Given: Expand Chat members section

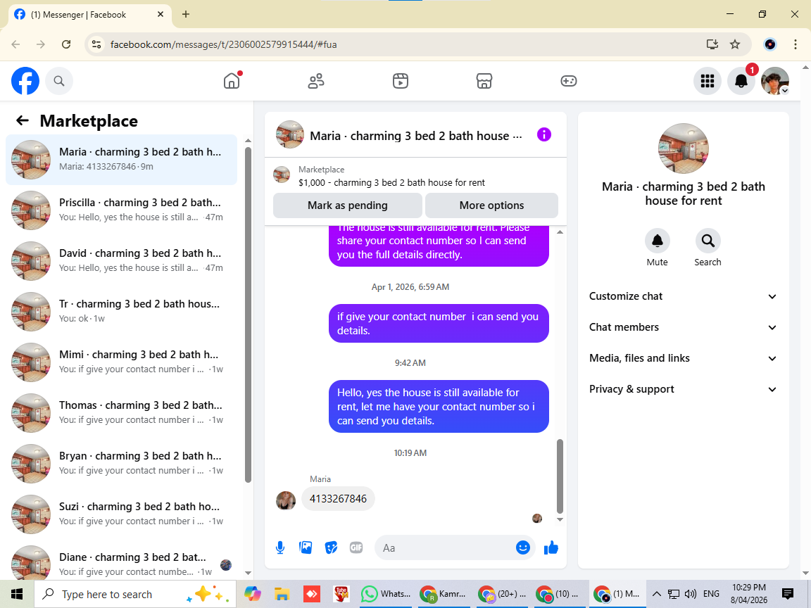Looking at the screenshot, I should 684,327.
